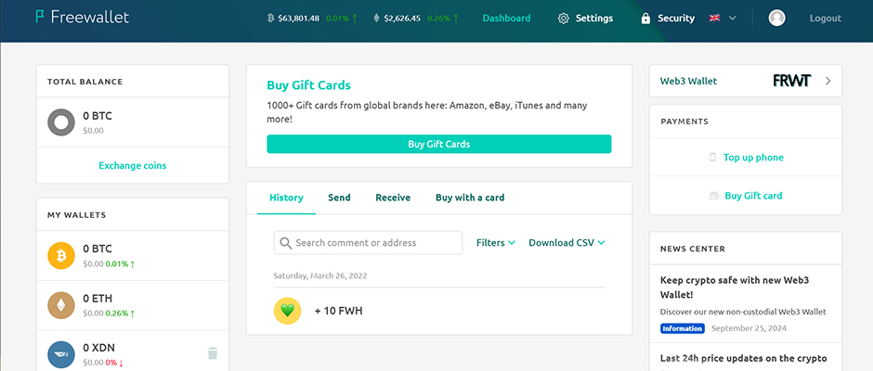Click the Top up phone link

pyautogui.click(x=753, y=158)
